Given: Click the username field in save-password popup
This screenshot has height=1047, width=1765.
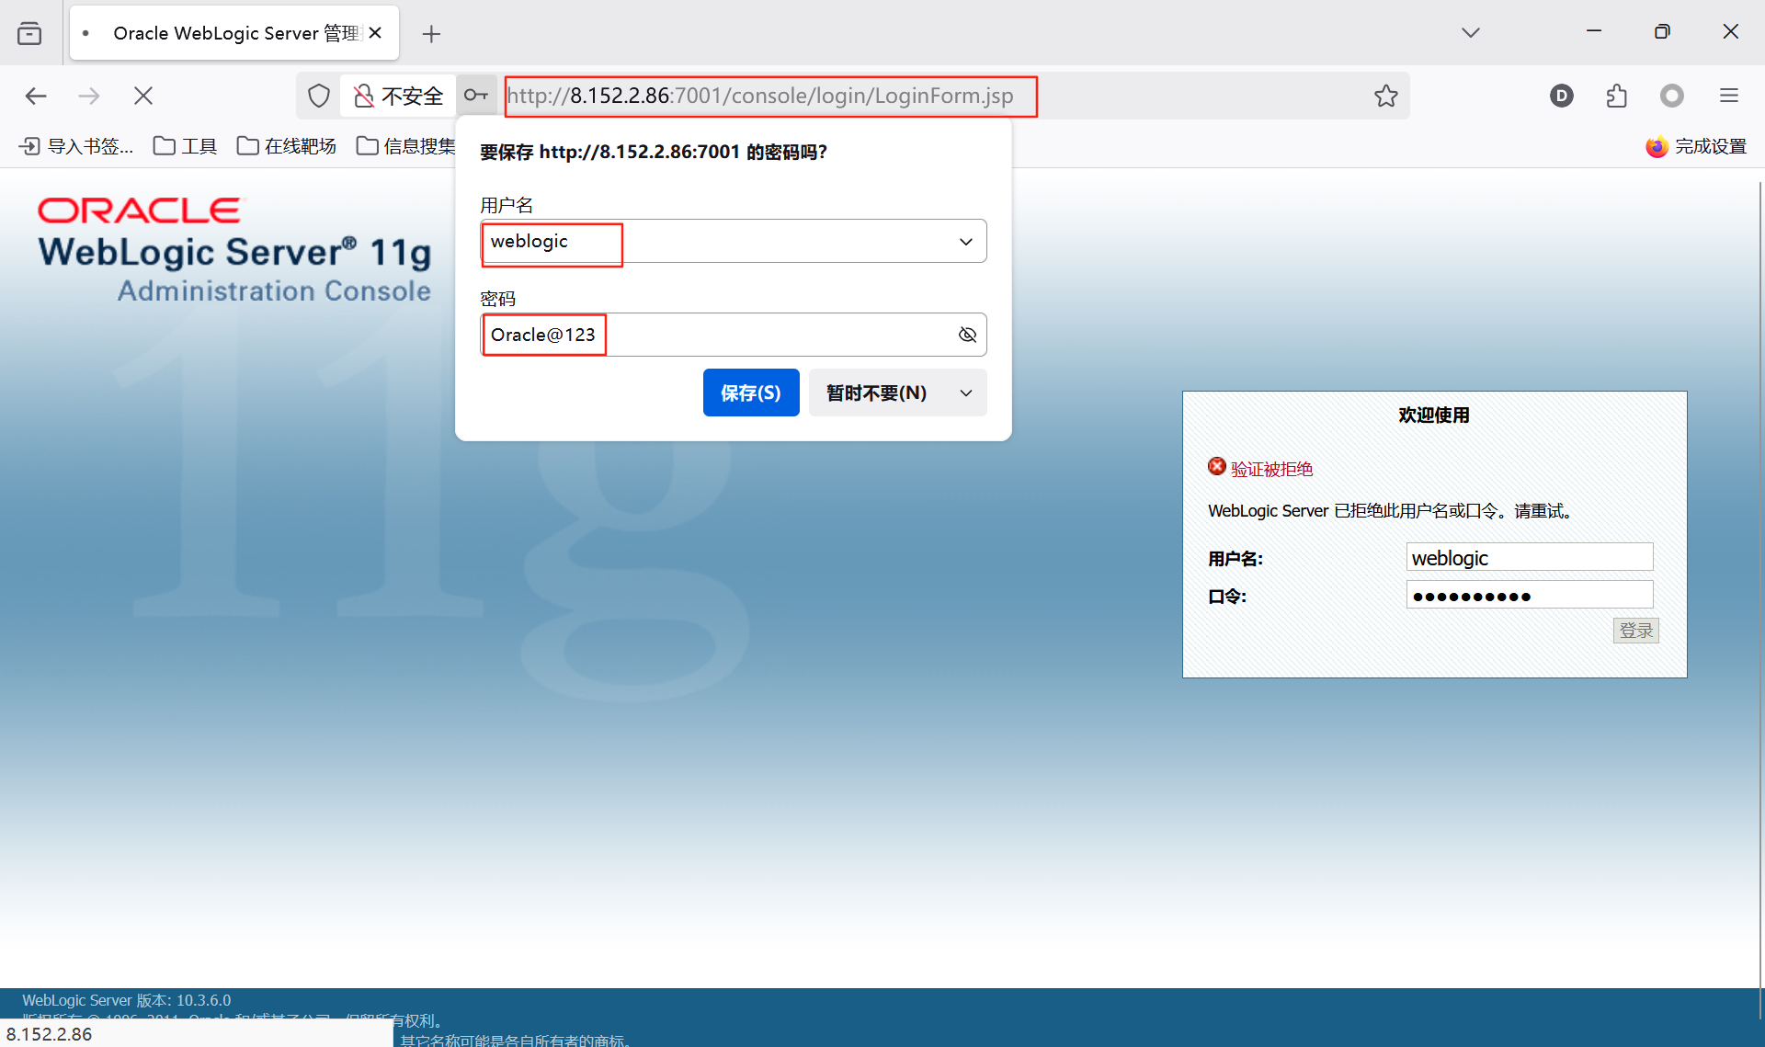Looking at the screenshot, I should 733,241.
